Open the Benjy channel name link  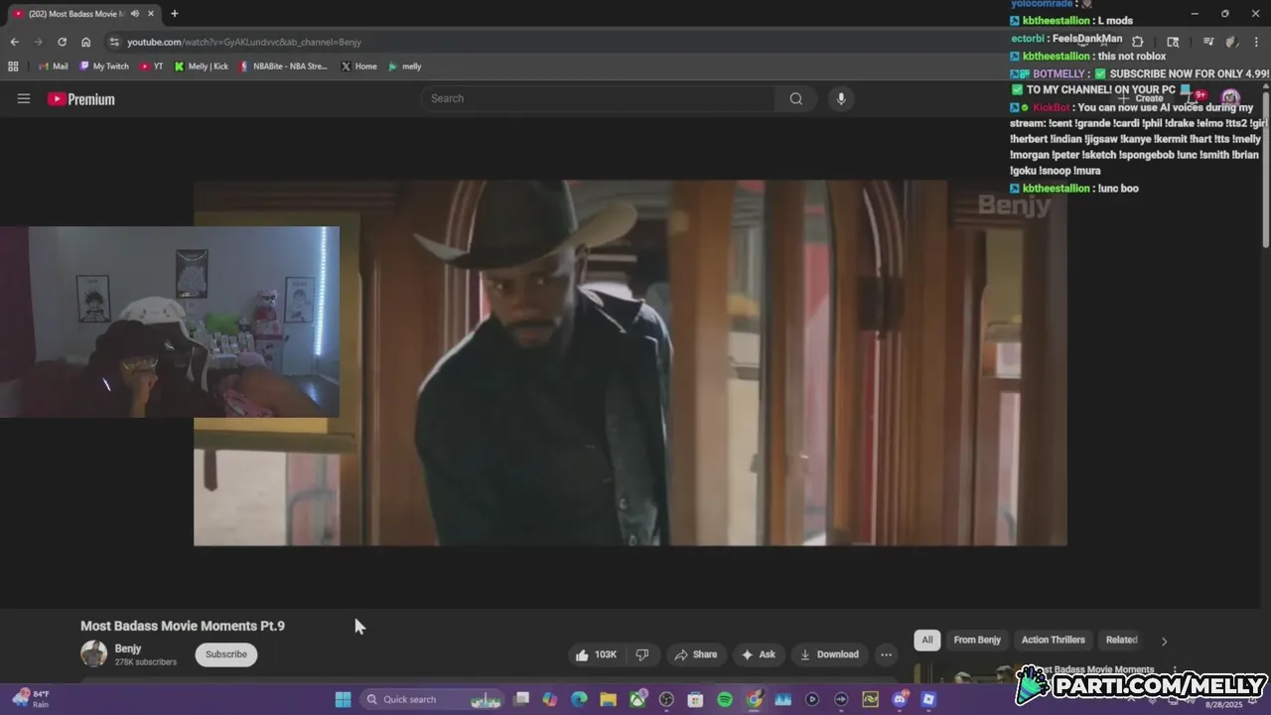coord(128,648)
